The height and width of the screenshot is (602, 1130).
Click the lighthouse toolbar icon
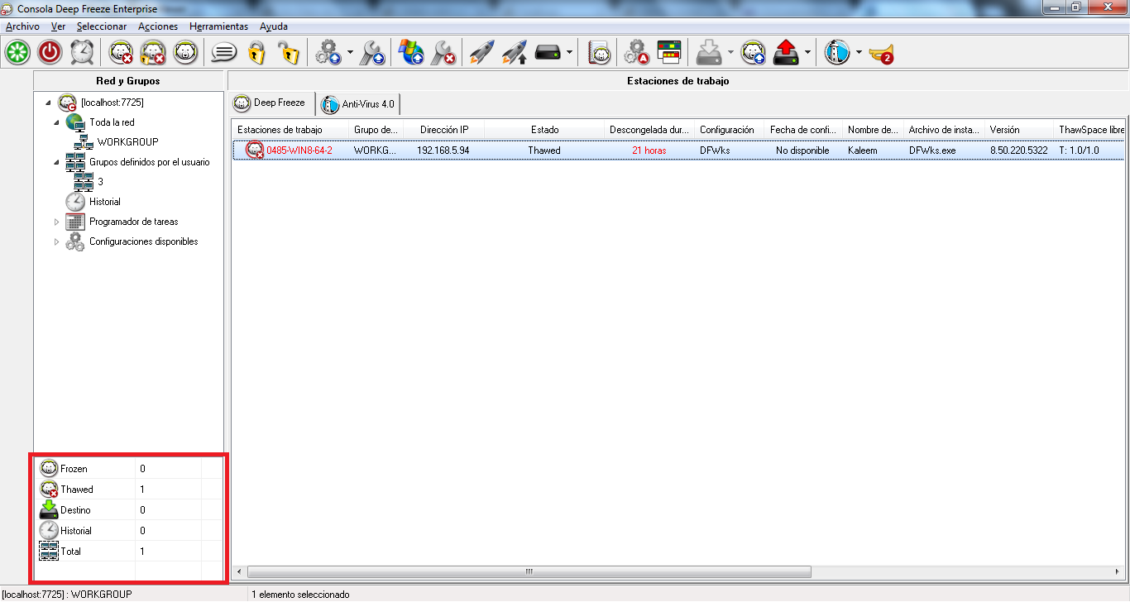point(837,53)
